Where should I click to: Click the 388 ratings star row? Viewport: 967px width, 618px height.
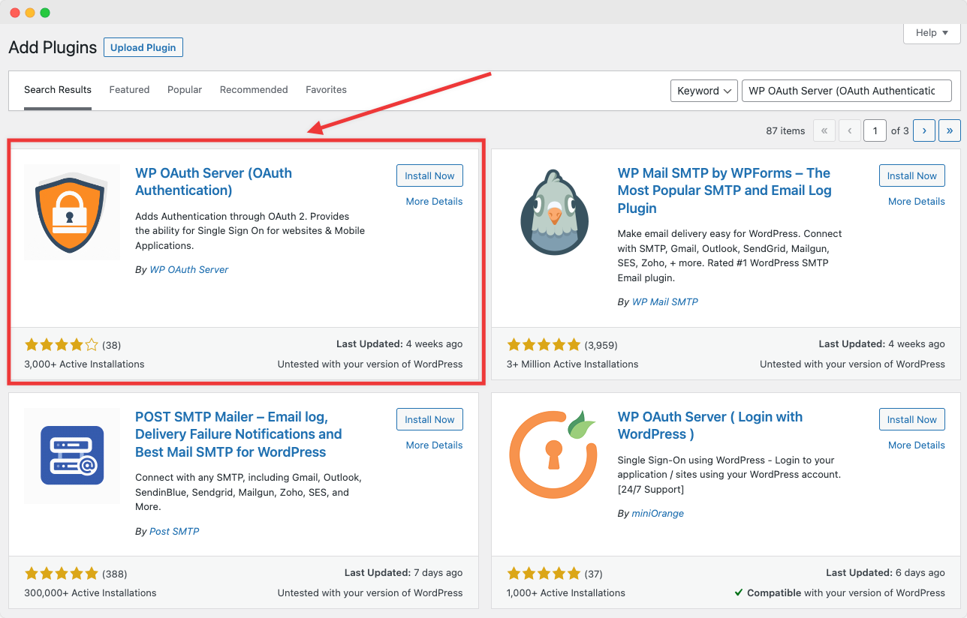coord(62,574)
